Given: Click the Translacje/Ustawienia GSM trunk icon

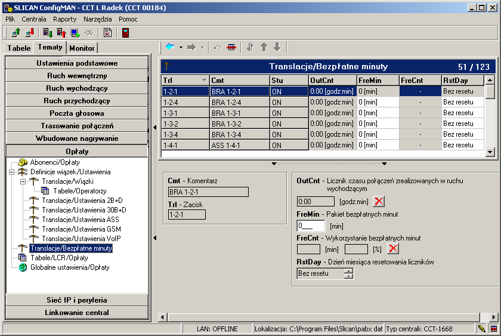Looking at the screenshot, I should click(34, 229).
